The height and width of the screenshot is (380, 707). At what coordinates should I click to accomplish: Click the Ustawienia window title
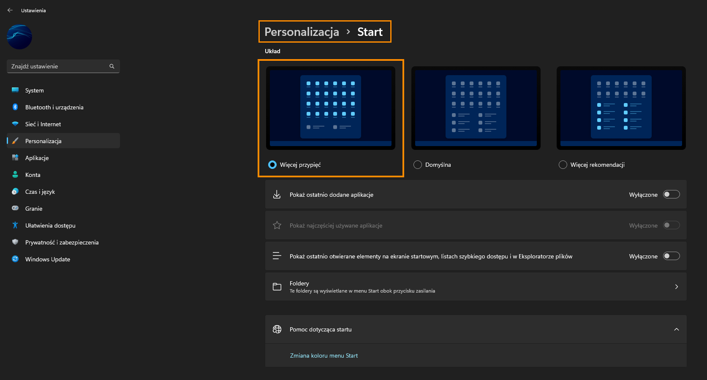33,10
